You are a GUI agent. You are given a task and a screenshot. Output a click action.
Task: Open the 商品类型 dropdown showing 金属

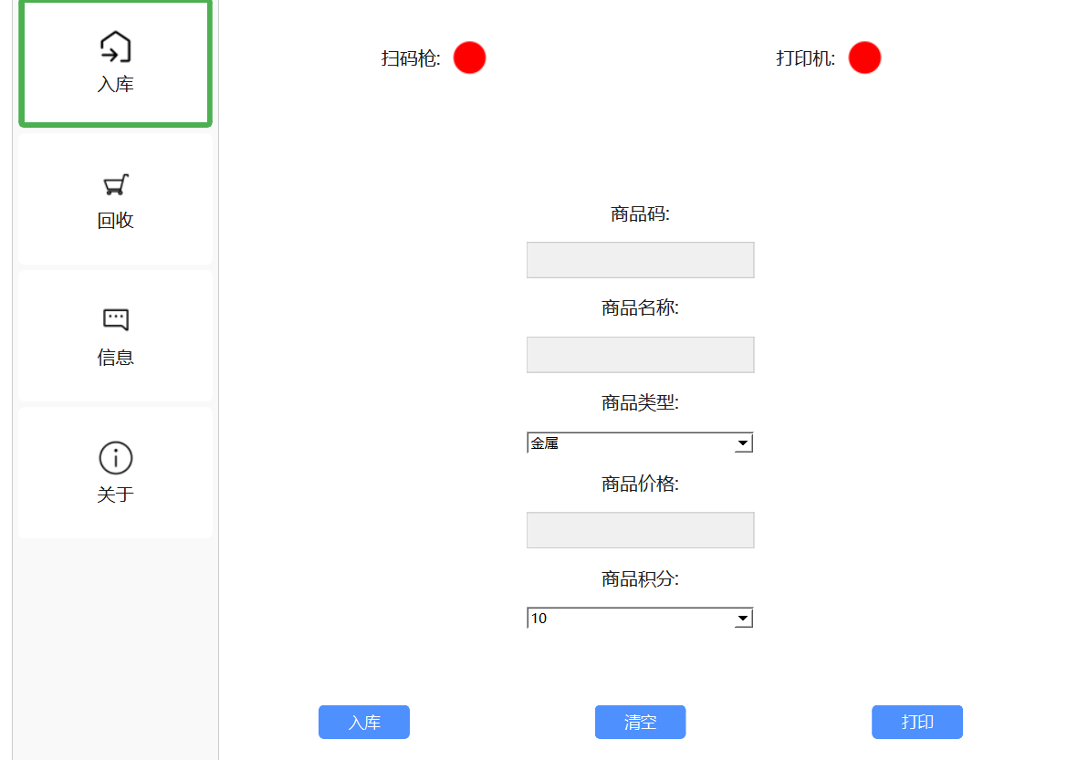[x=639, y=442]
